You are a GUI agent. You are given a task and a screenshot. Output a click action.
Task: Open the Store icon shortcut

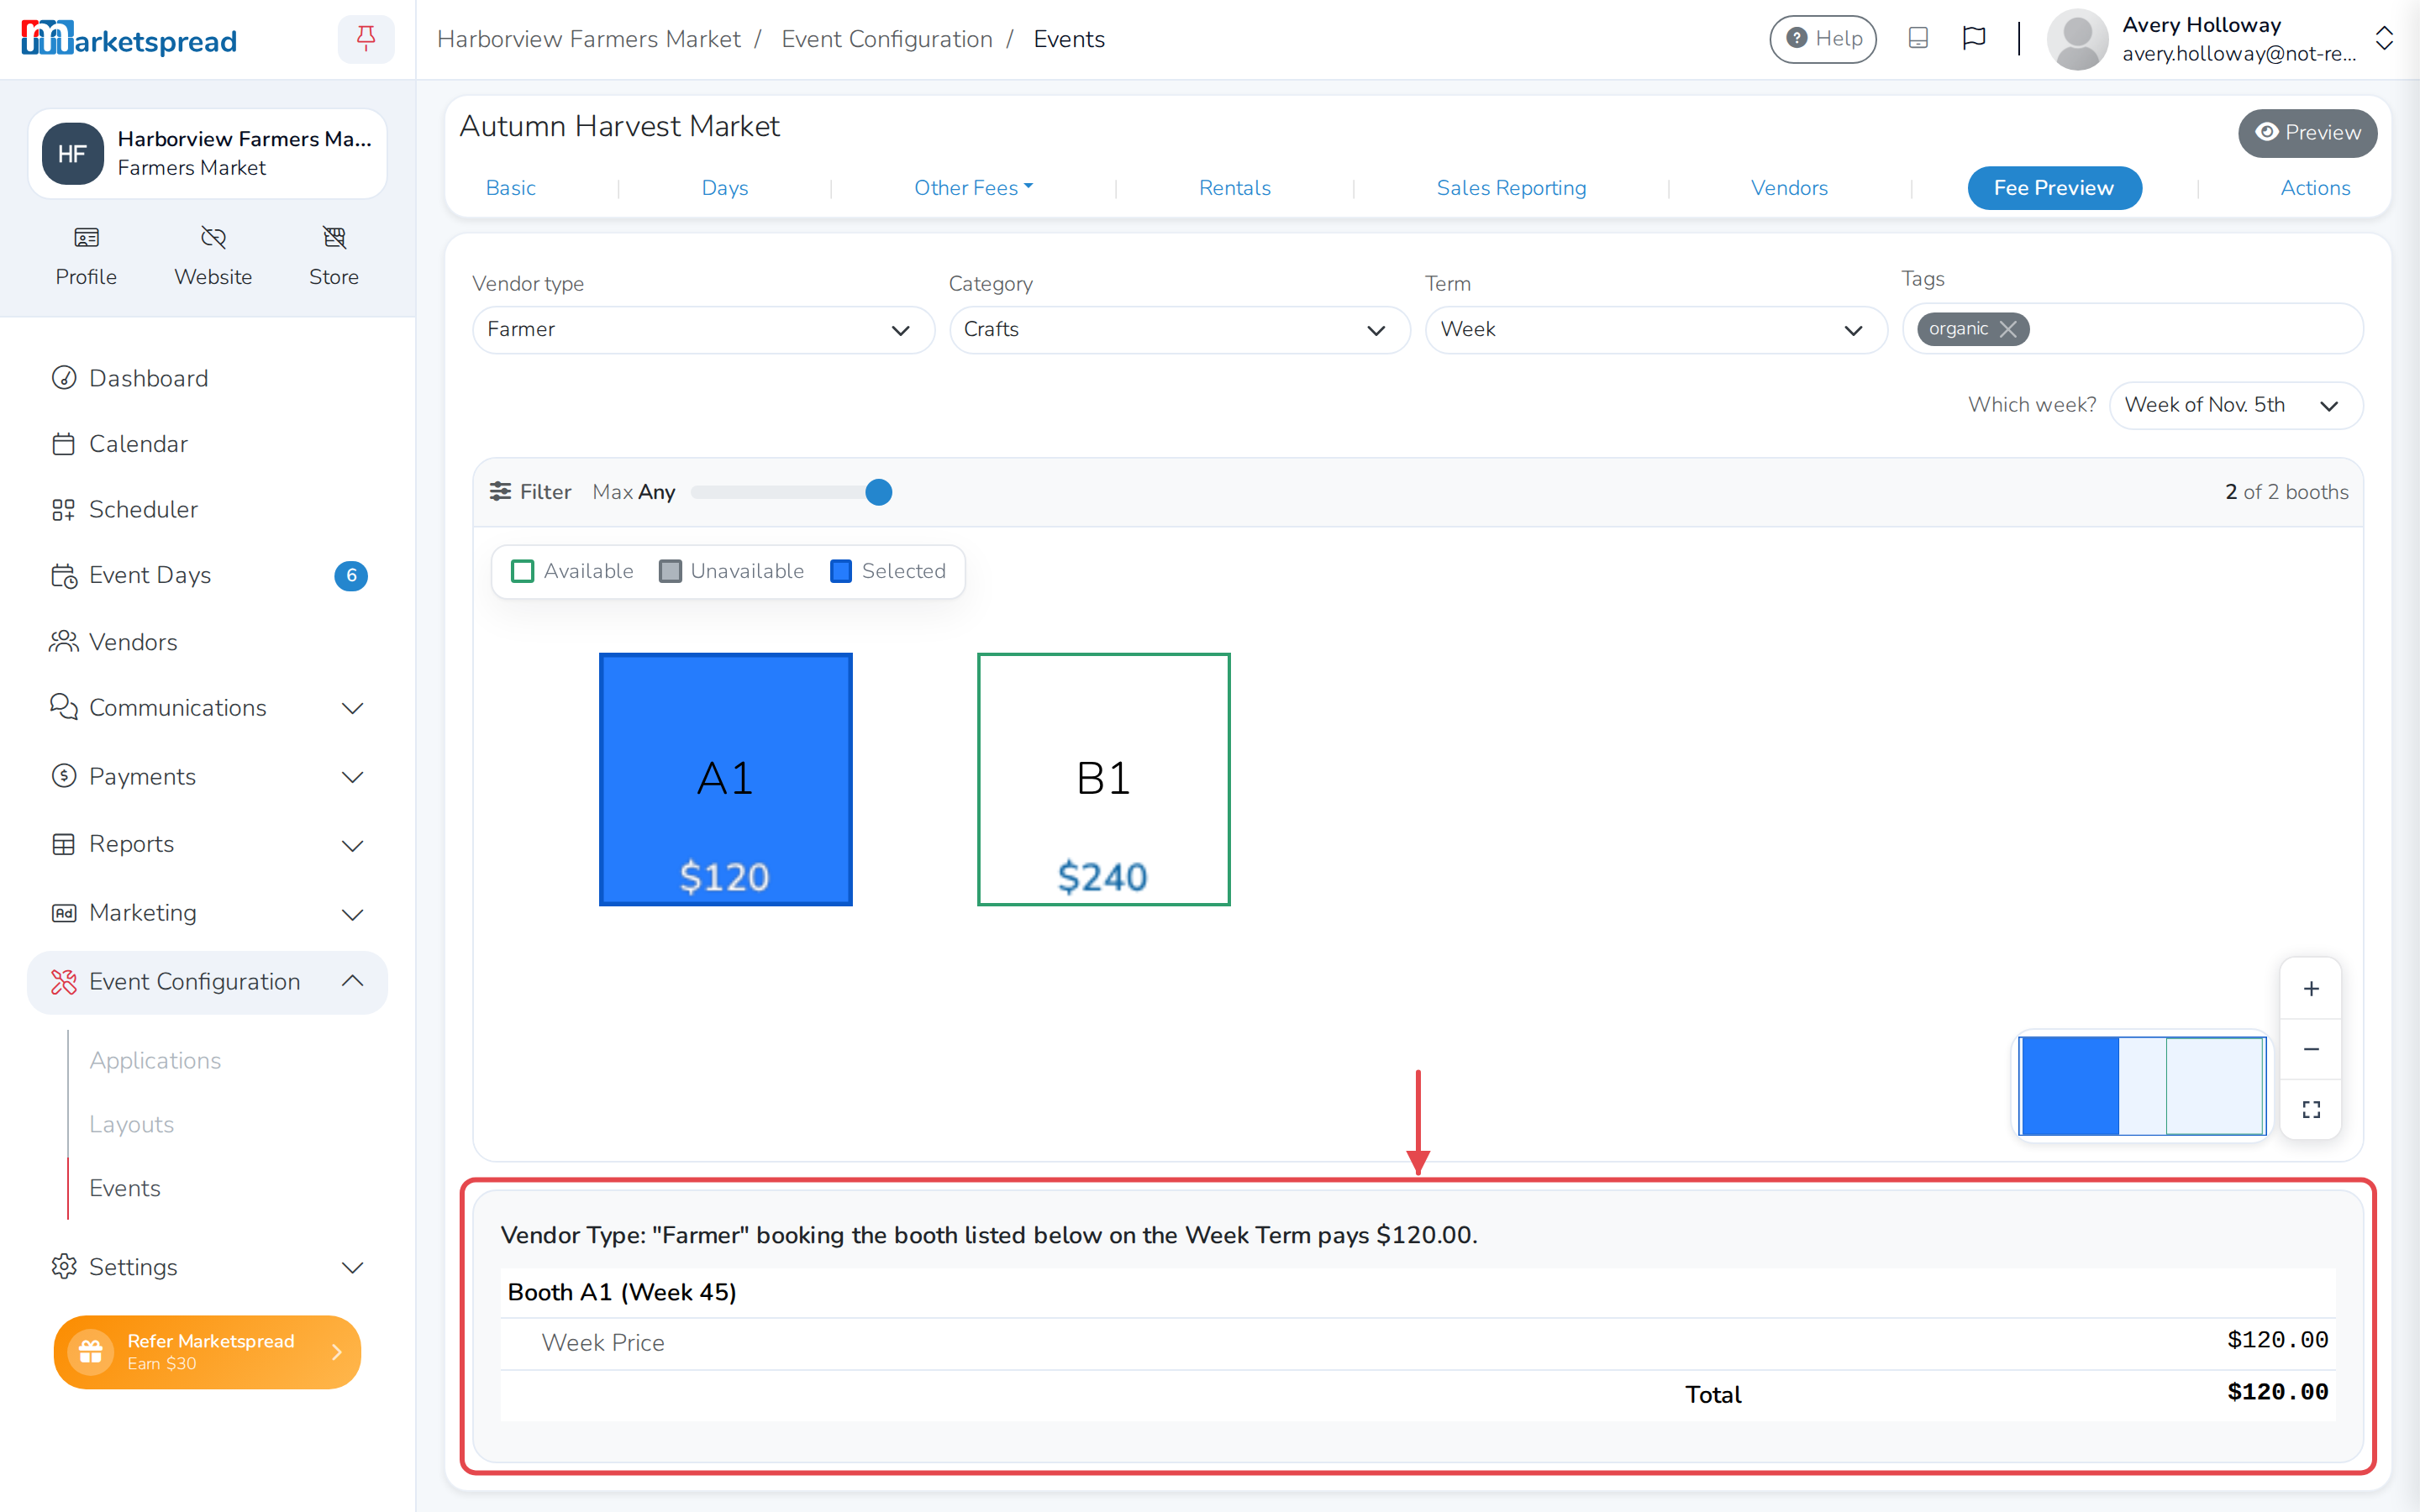coord(334,237)
